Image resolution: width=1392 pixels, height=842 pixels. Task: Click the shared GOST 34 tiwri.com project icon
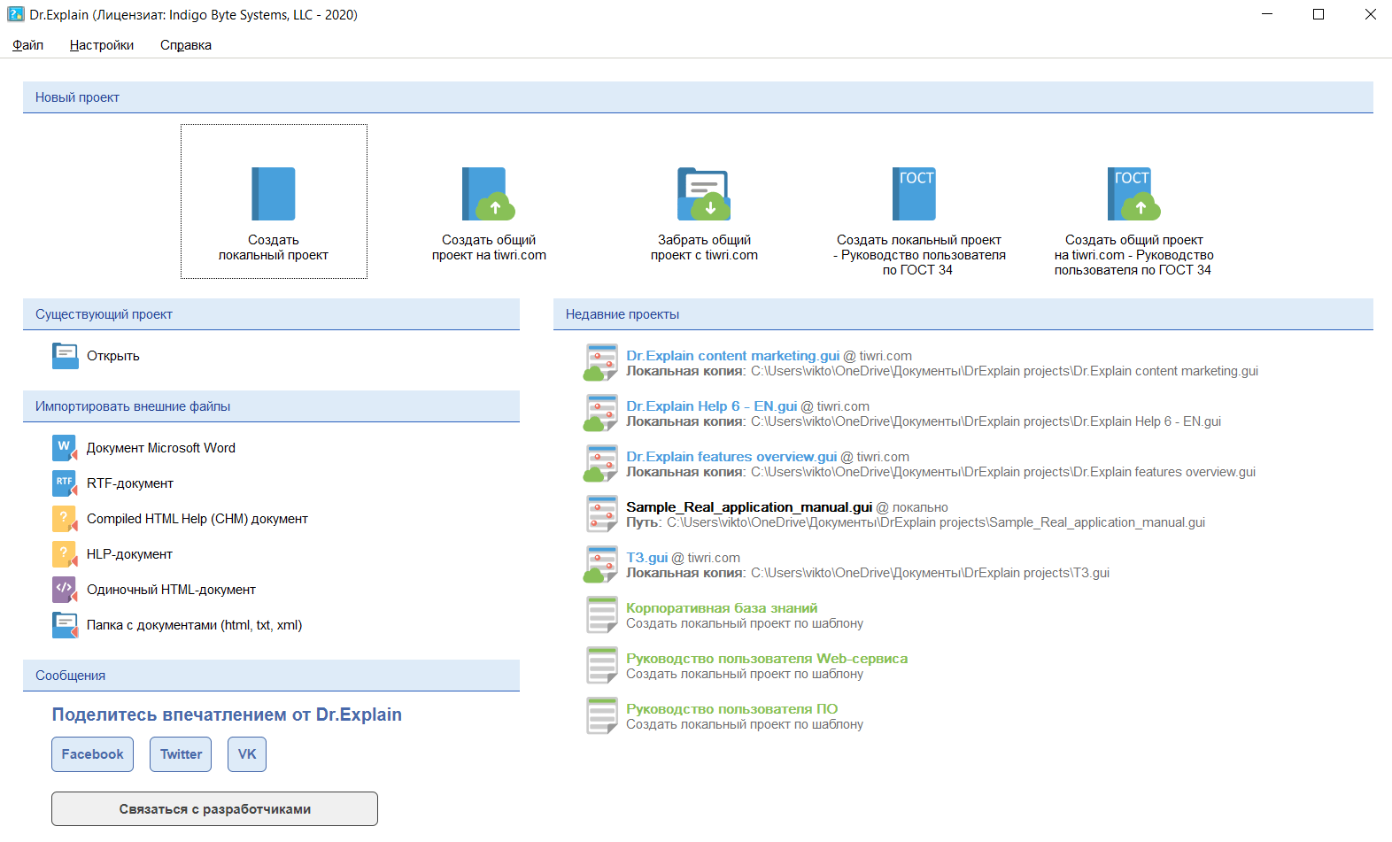1134,194
